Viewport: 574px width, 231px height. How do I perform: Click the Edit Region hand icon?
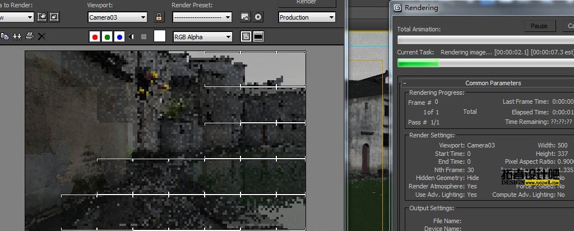click(42, 17)
